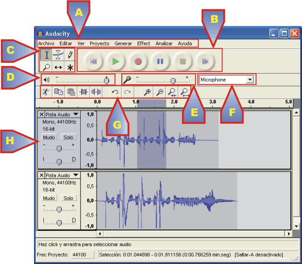Open the Microphone input source dropdown

250,80
